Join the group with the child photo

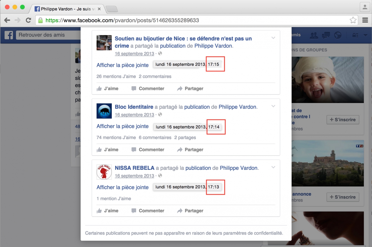[343, 120]
